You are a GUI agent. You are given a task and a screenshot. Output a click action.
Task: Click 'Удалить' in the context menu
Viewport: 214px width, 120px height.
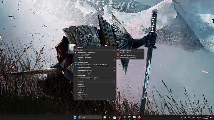95,92
